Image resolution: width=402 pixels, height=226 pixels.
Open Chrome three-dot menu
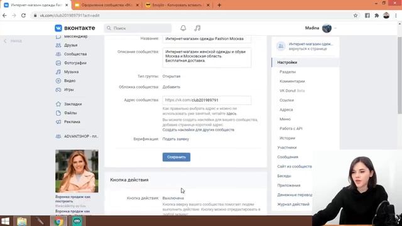tap(396, 15)
